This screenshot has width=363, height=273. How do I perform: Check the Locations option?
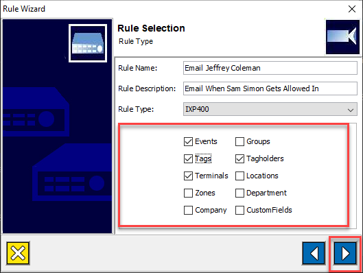click(x=239, y=176)
